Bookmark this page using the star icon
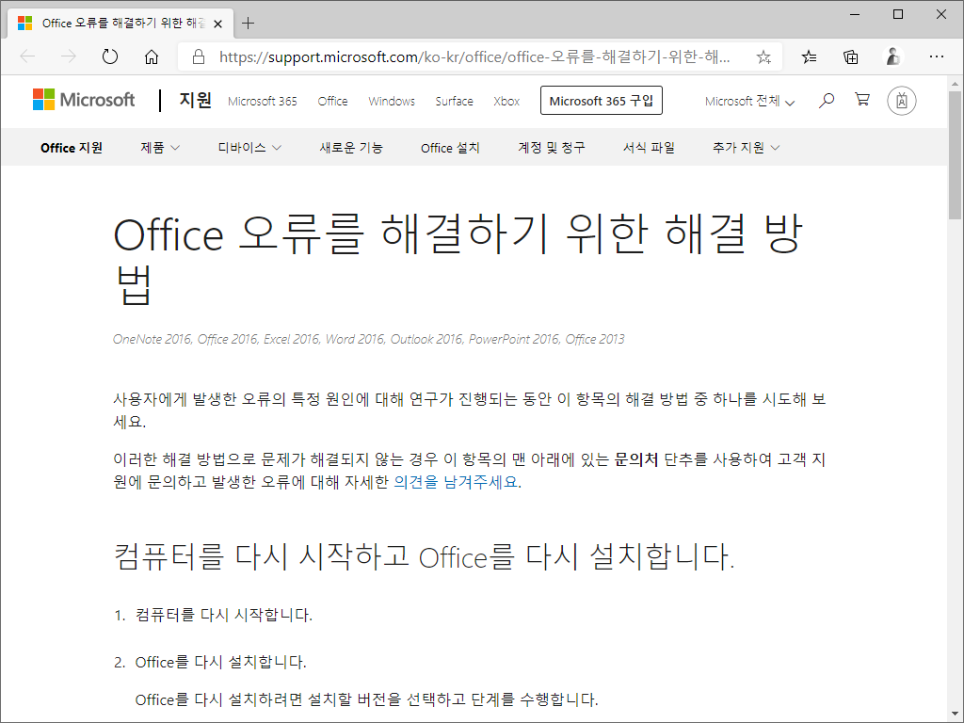 tap(764, 56)
